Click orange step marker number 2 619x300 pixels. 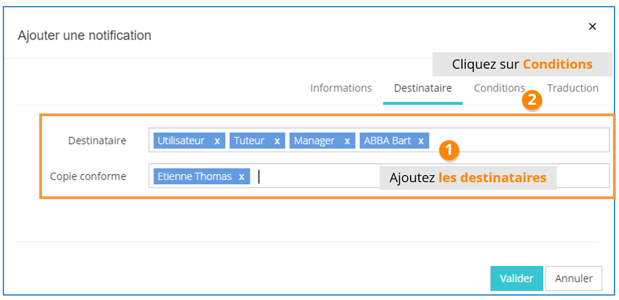[532, 100]
